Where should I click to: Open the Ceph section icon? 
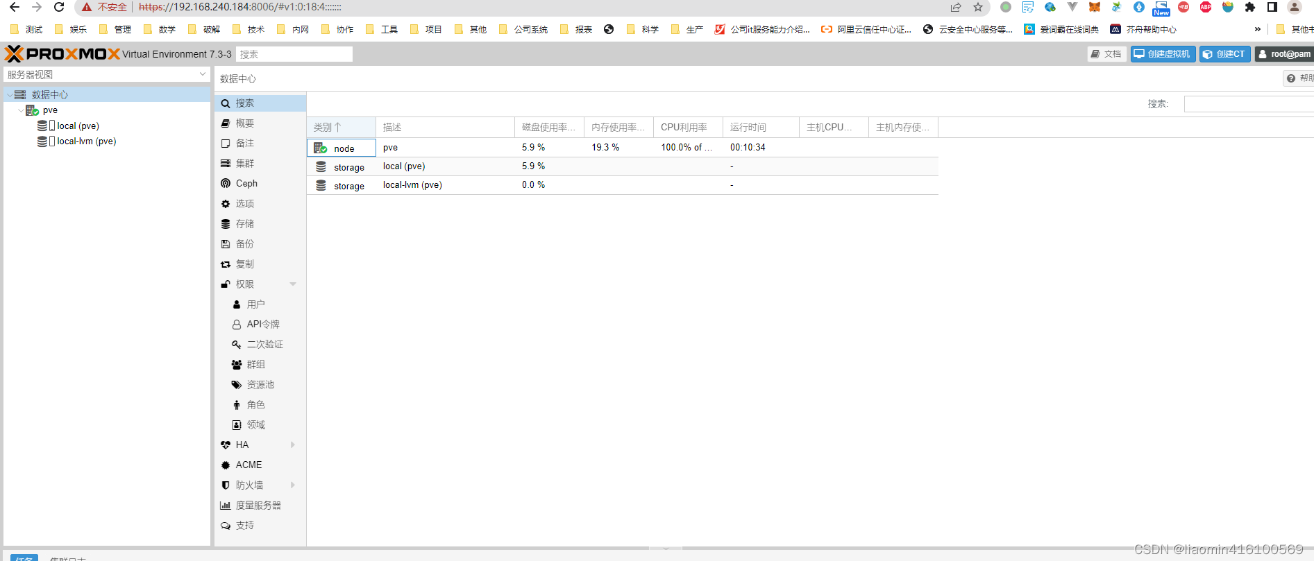[x=226, y=184]
